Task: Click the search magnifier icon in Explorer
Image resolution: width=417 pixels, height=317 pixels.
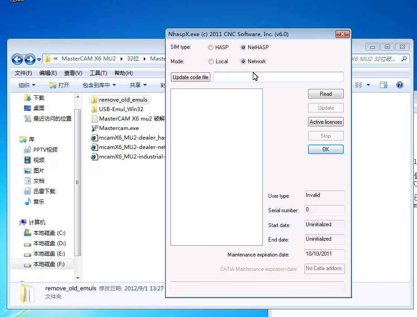Action: coord(404,59)
